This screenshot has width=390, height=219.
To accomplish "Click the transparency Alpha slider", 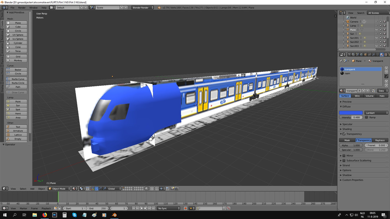I will (x=351, y=145).
